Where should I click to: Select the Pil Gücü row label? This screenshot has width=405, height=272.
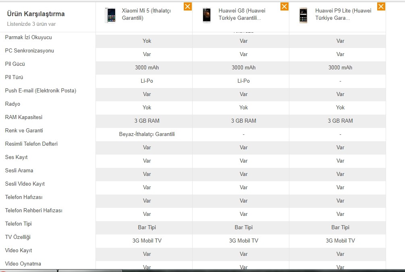click(x=15, y=64)
